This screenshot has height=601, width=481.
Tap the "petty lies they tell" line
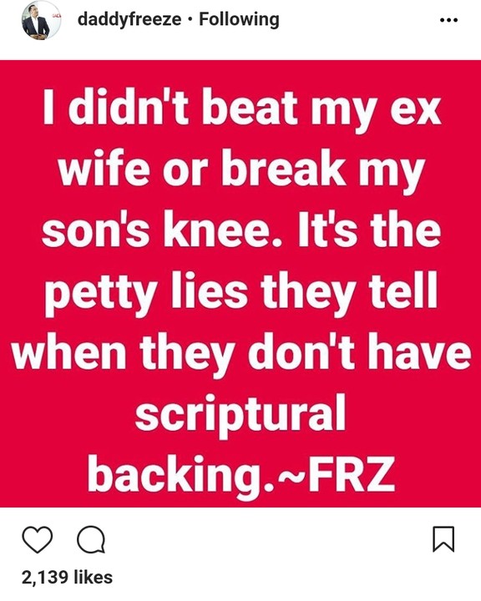(x=241, y=292)
